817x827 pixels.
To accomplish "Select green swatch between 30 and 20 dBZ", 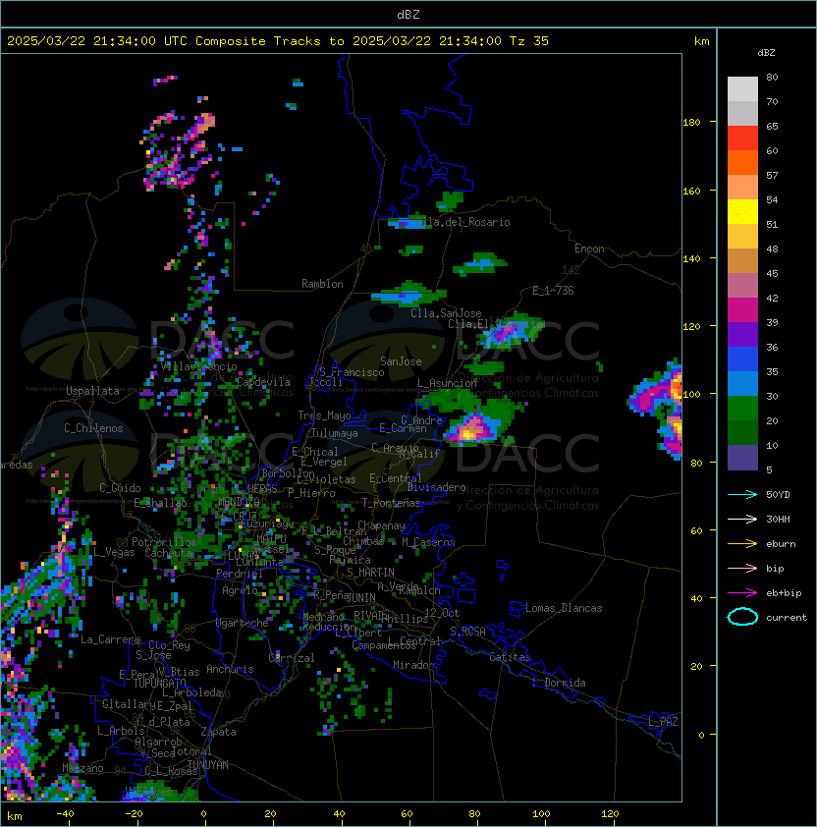I will pos(742,409).
